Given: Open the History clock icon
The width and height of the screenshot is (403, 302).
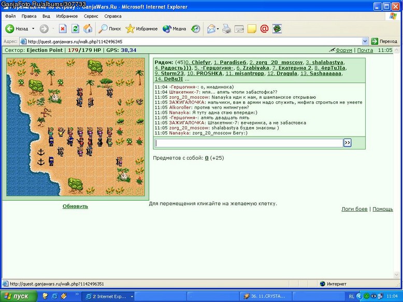Looking at the screenshot, I should 196,29.
